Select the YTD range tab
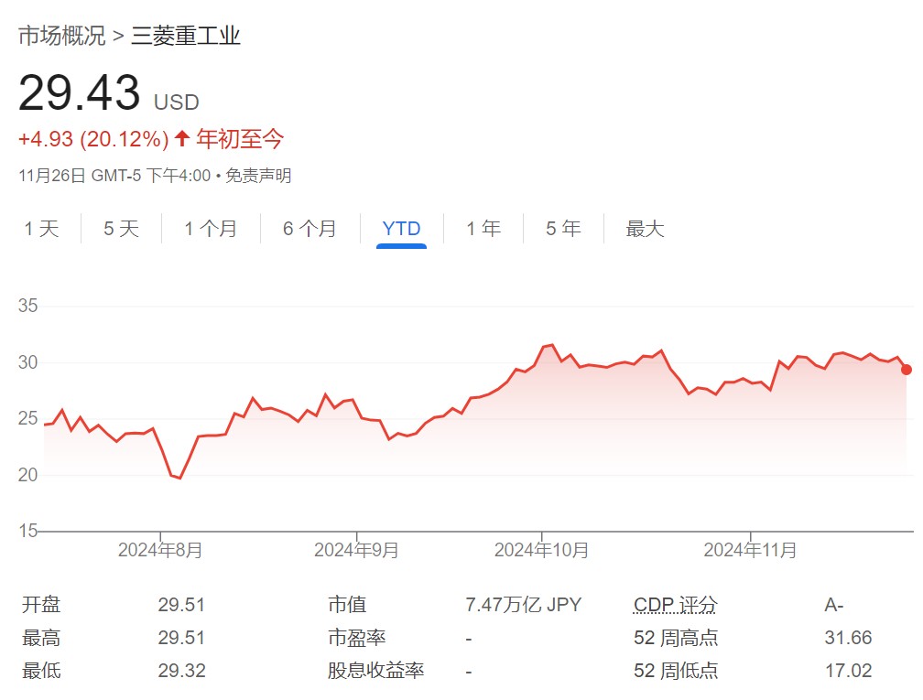923x700 pixels. 401,228
